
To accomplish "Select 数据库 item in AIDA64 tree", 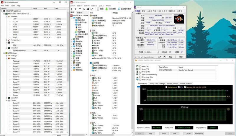I will point(77,68).
